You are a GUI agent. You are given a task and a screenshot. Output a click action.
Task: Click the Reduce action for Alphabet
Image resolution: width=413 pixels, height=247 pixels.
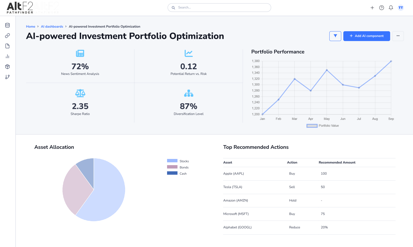point(295,227)
